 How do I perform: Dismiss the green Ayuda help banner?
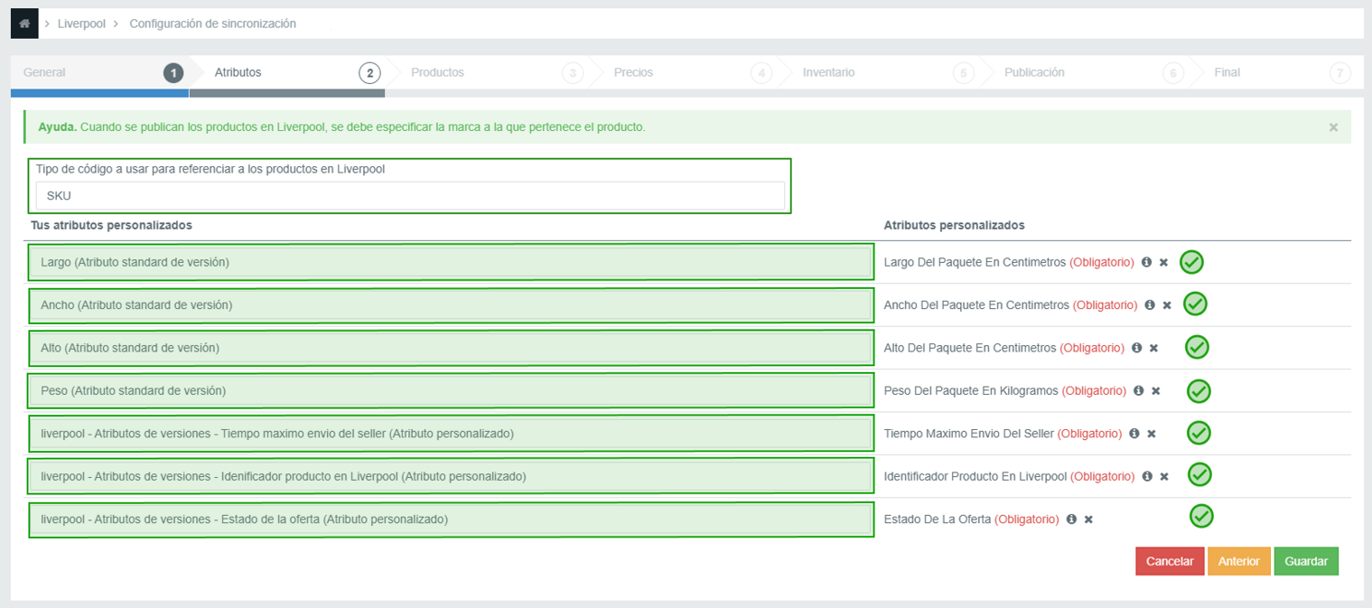pyautogui.click(x=1333, y=127)
